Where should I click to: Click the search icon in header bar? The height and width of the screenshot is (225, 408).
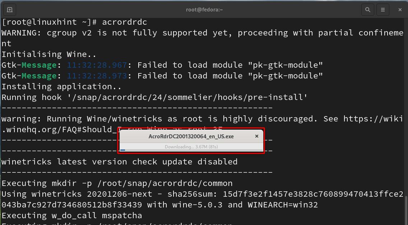(x=367, y=10)
